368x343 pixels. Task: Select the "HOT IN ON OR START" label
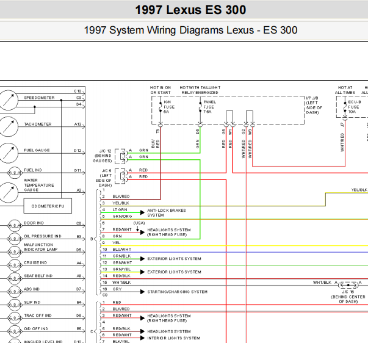161,90
